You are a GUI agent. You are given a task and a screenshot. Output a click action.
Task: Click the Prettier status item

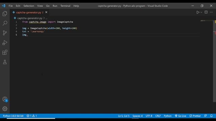pos(195,116)
